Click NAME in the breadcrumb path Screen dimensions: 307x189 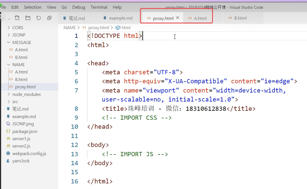pyautogui.click(x=69, y=28)
